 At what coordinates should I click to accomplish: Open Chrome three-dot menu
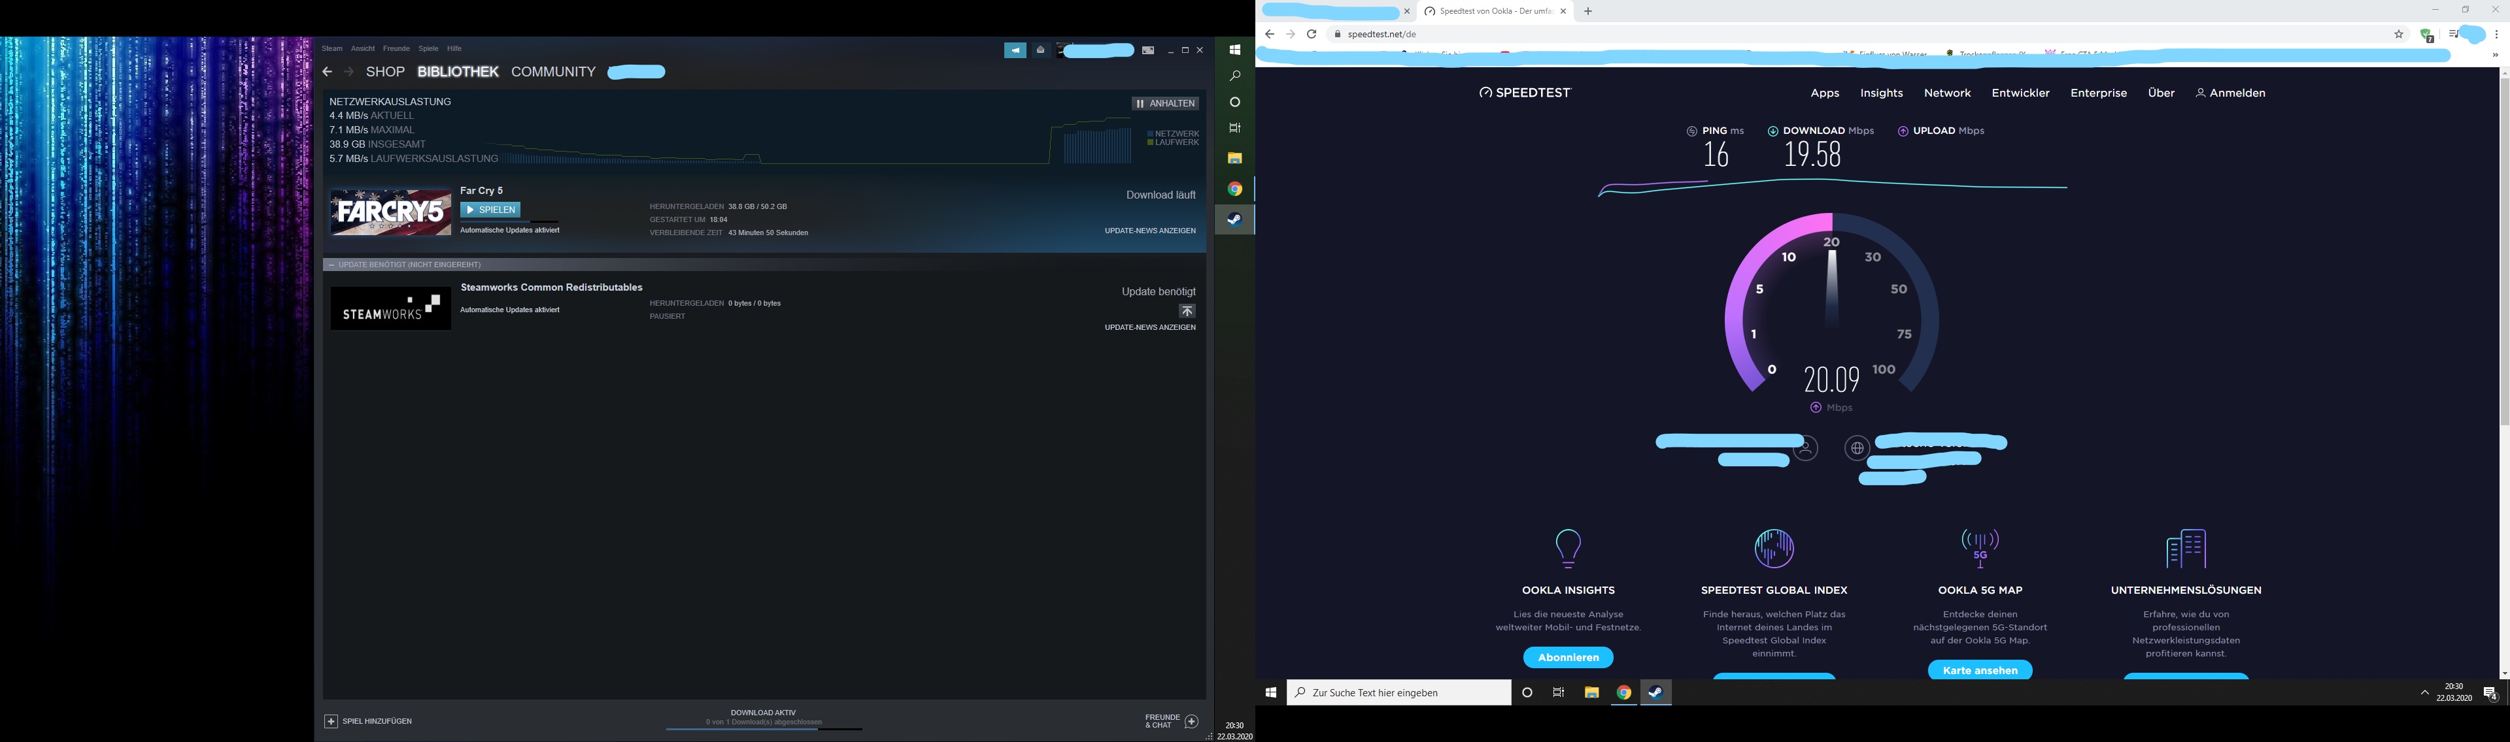pyautogui.click(x=2498, y=34)
